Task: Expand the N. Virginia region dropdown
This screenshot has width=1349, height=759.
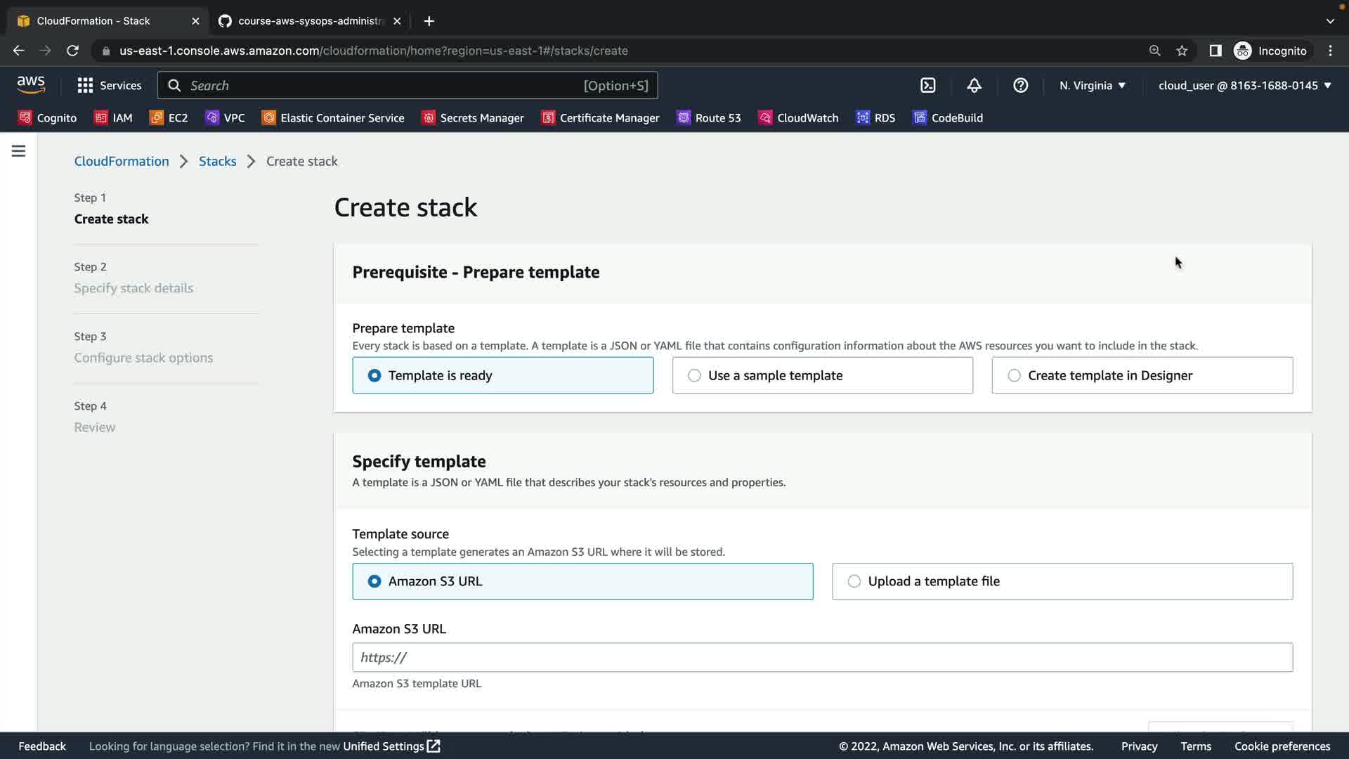Action: (1092, 86)
